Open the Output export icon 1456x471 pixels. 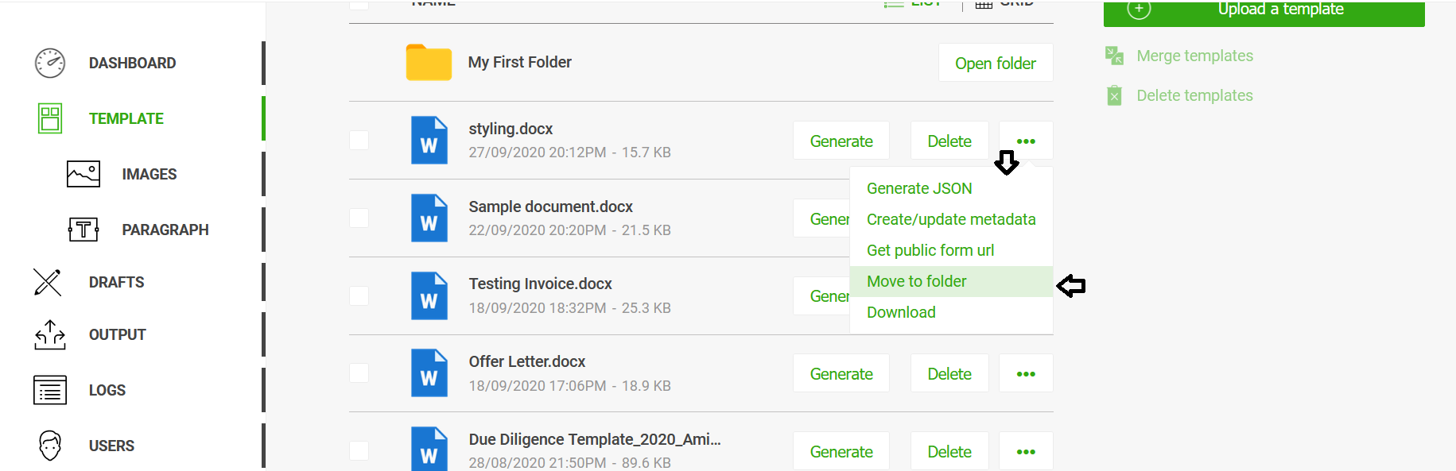click(x=50, y=334)
